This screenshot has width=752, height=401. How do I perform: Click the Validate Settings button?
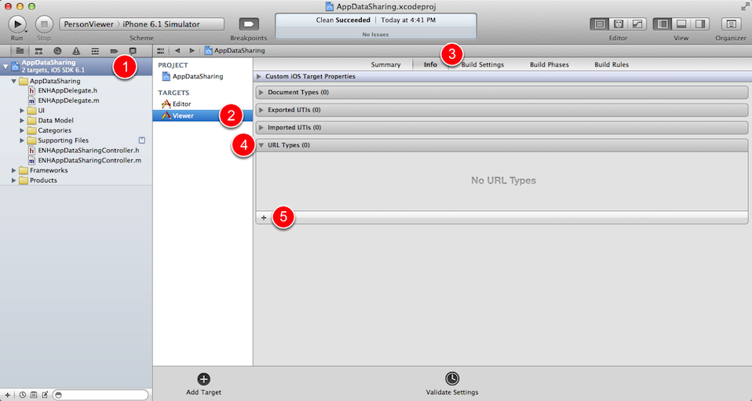(x=452, y=384)
